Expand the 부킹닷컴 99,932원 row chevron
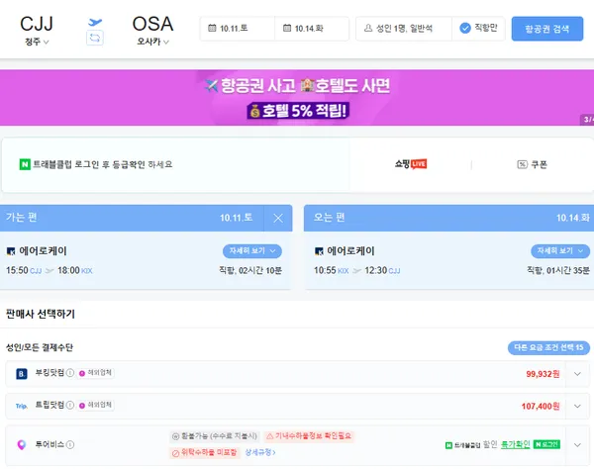The height and width of the screenshot is (469, 594). click(577, 374)
